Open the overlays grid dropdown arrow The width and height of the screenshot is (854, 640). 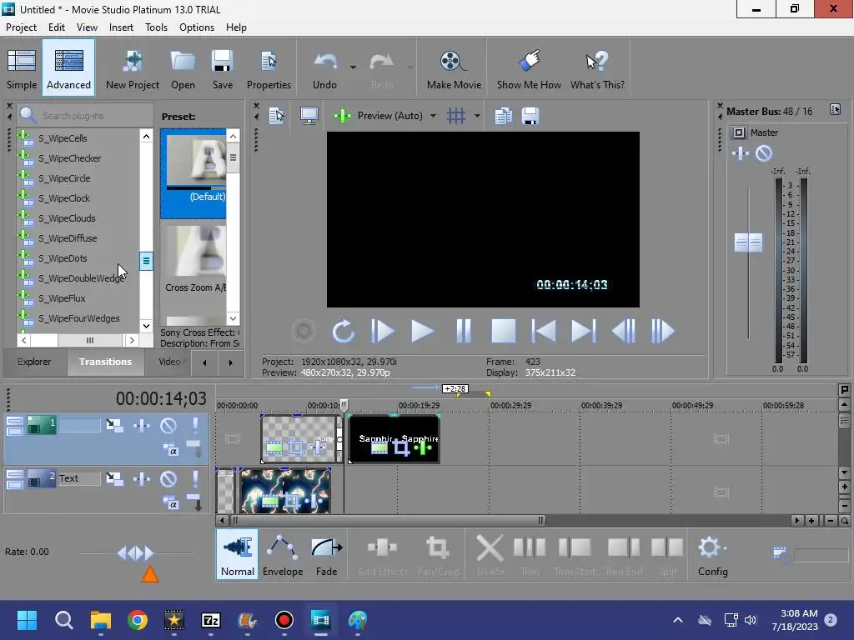pos(477,116)
